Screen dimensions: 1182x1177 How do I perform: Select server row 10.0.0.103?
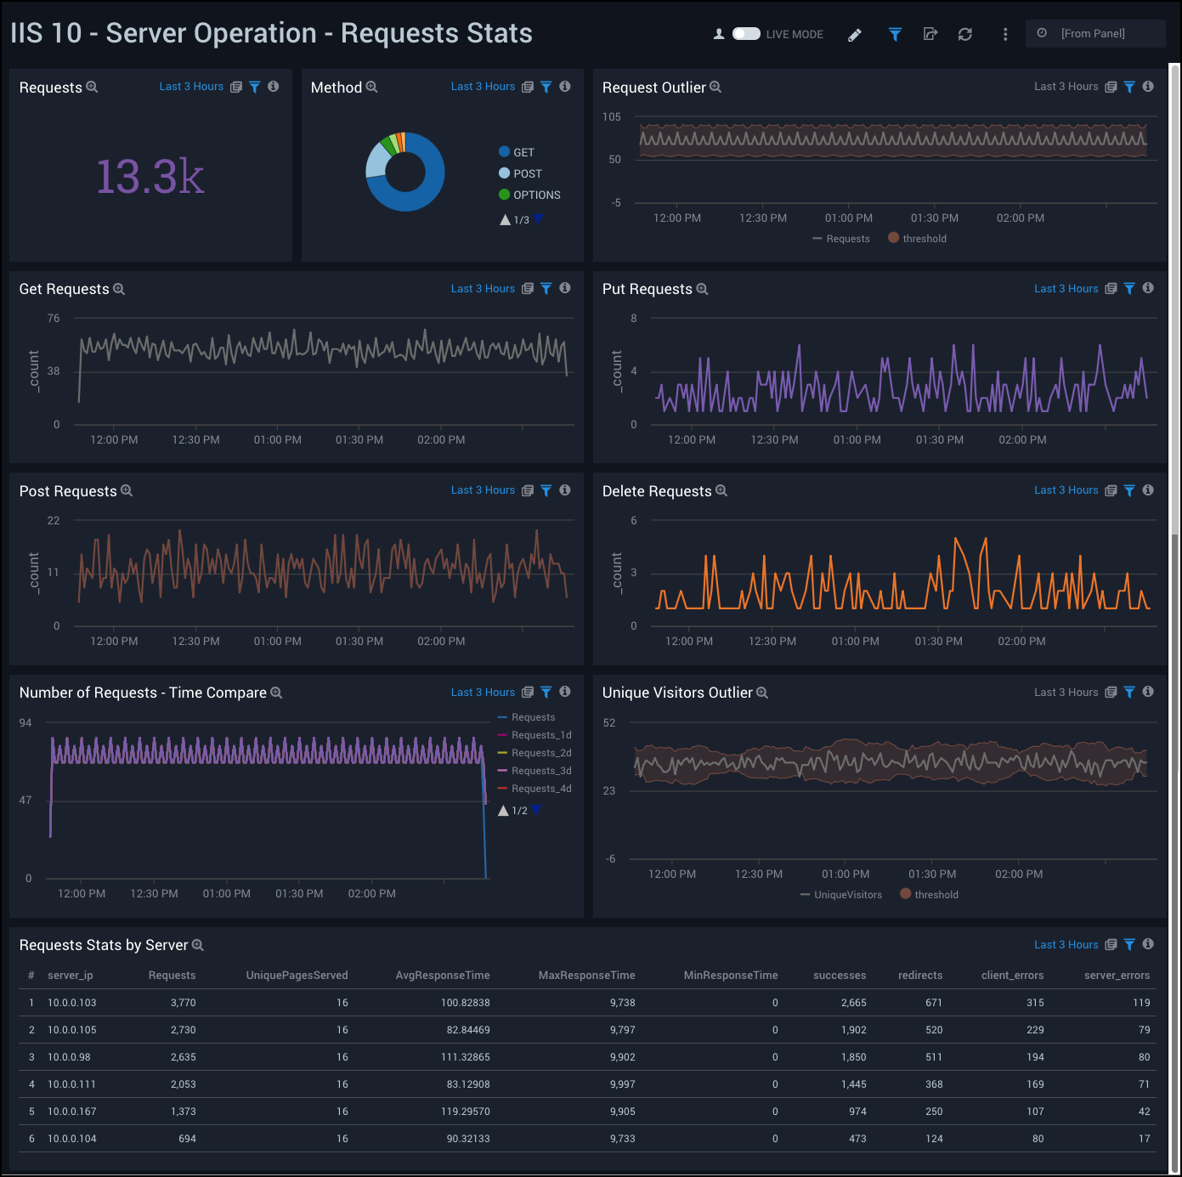click(588, 1003)
